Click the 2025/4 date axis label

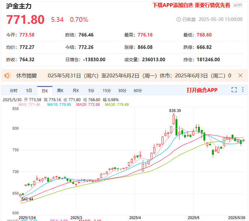pos(135,217)
